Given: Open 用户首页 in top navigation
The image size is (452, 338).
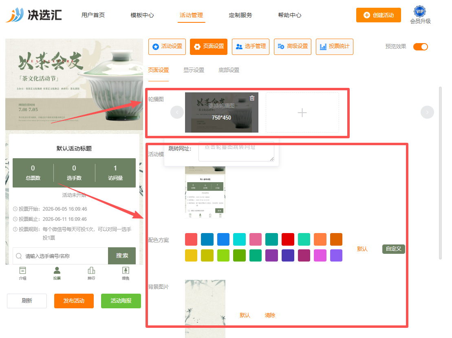Looking at the screenshot, I should pos(93,15).
